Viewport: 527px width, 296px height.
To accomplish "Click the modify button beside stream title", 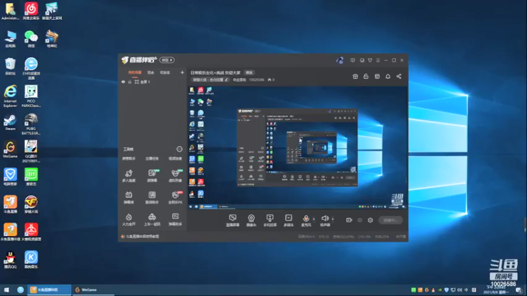I will 249,72.
